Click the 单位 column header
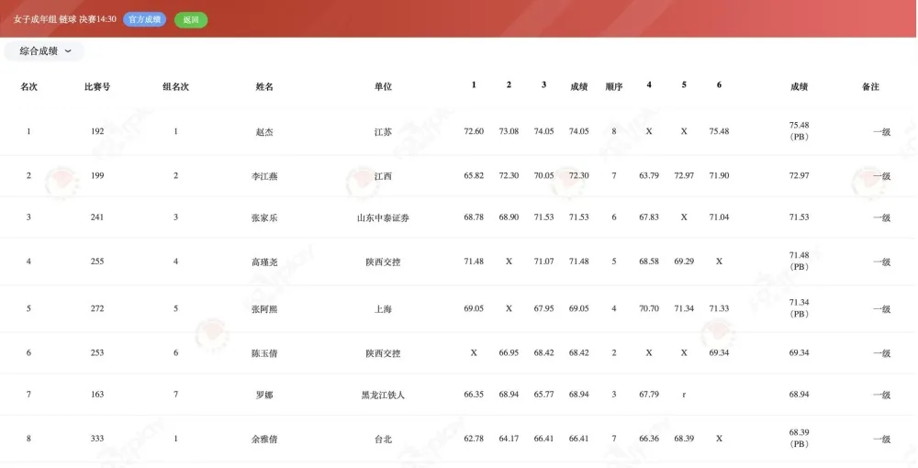Image resolution: width=918 pixels, height=468 pixels. [x=383, y=86]
